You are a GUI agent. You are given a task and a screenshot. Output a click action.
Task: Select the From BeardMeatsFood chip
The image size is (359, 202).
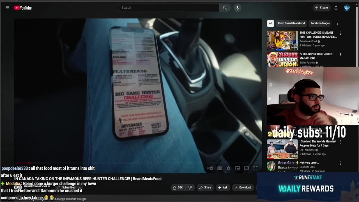tap(291, 23)
